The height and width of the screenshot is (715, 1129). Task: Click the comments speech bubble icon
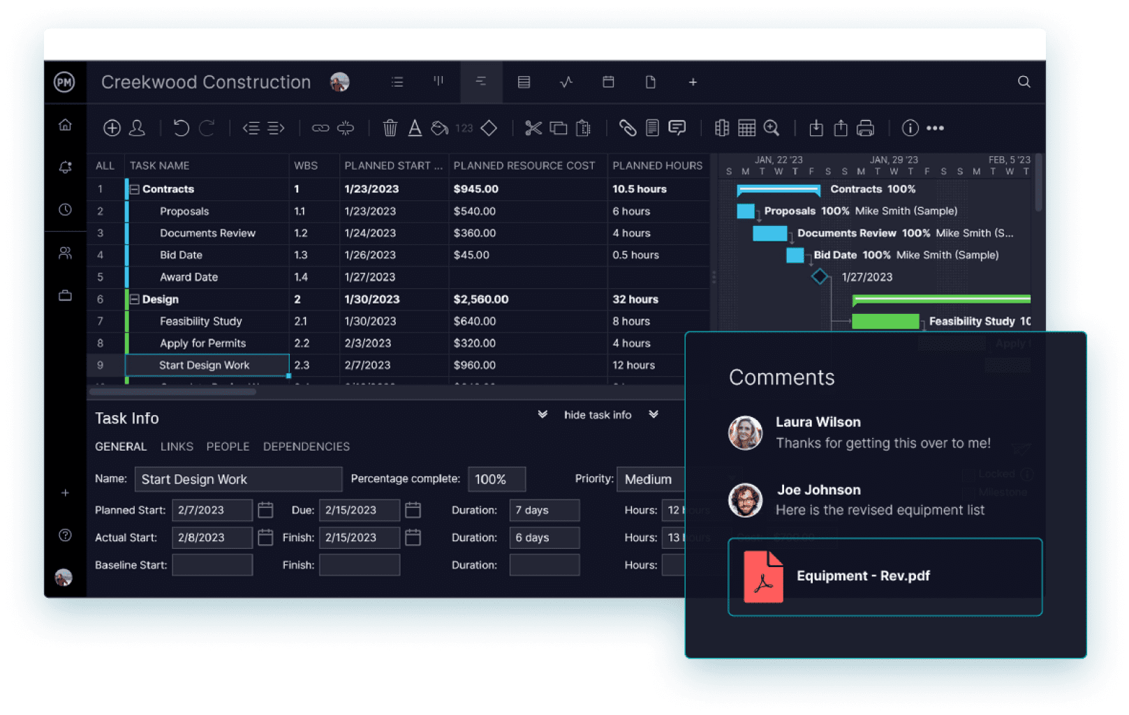coord(677,128)
